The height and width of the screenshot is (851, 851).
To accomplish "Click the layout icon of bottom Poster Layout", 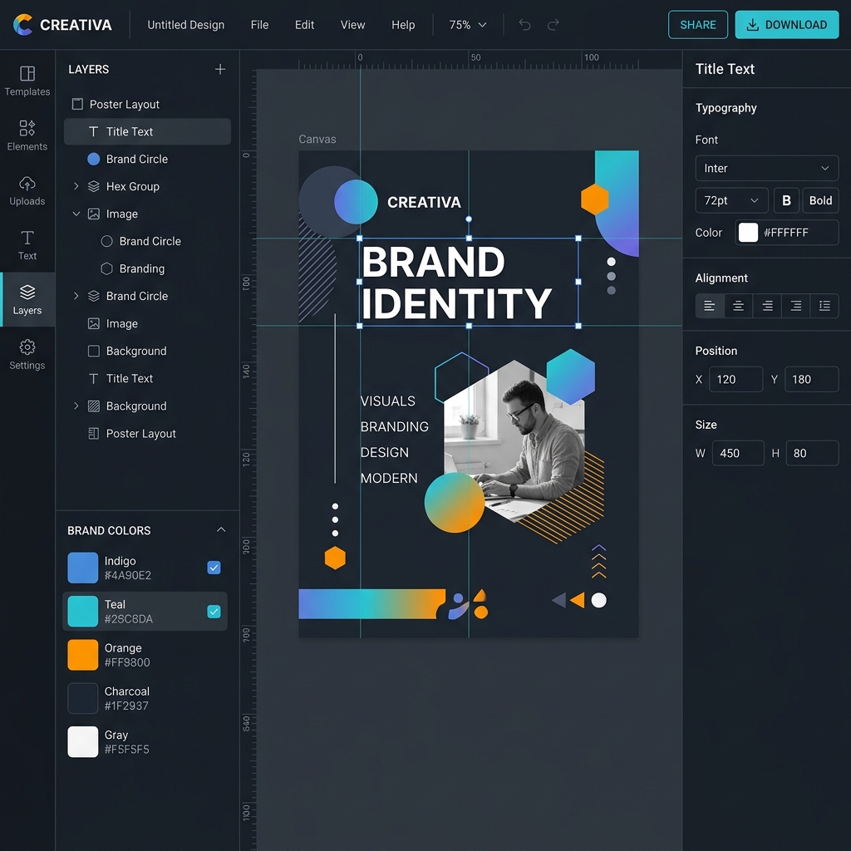I will 93,433.
